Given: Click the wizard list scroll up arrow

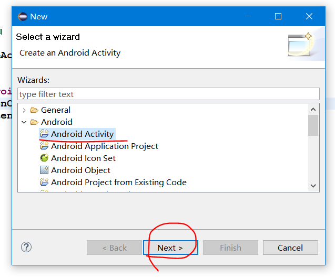Looking at the screenshot, I should point(313,110).
